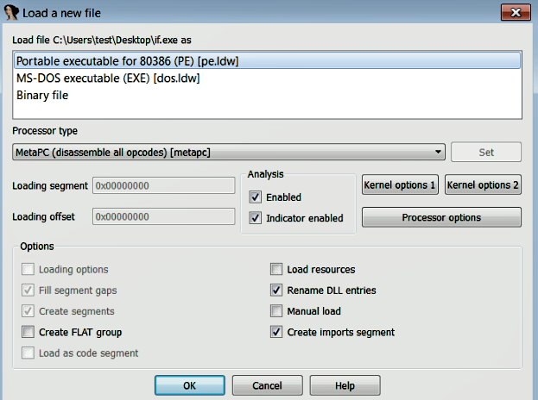Image resolution: width=538 pixels, height=400 pixels.
Task: Open Kernel options 1
Action: click(401, 185)
